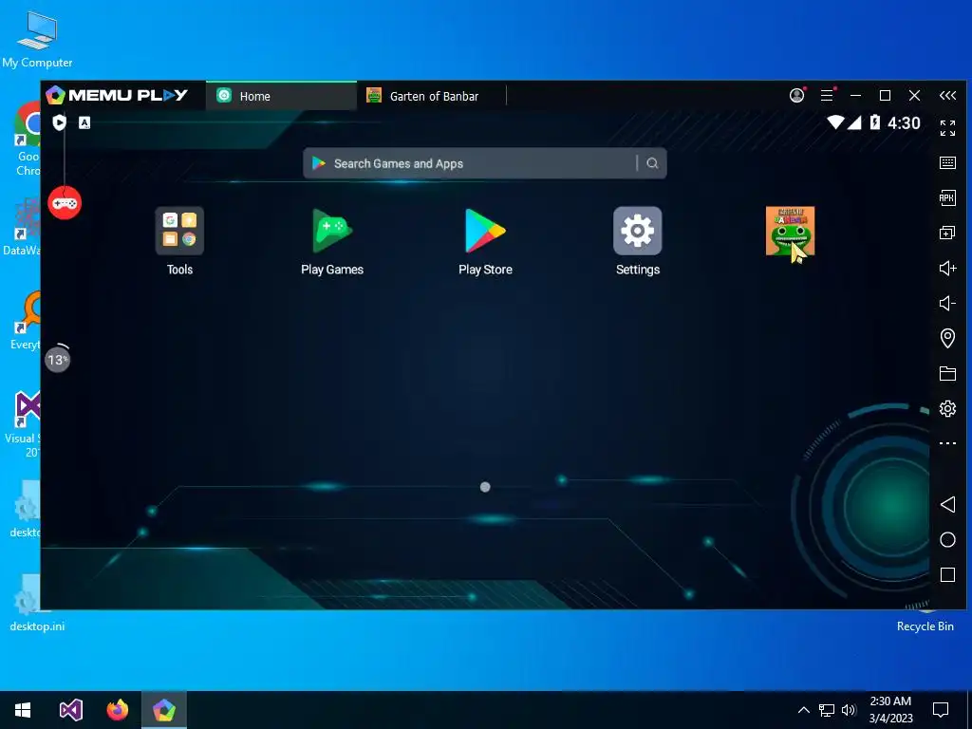972x729 pixels.
Task: Open the speaker volume tray icon
Action: click(849, 710)
